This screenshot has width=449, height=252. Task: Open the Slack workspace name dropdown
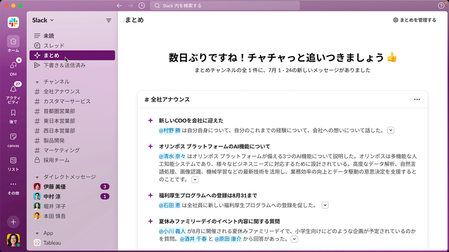click(x=43, y=20)
